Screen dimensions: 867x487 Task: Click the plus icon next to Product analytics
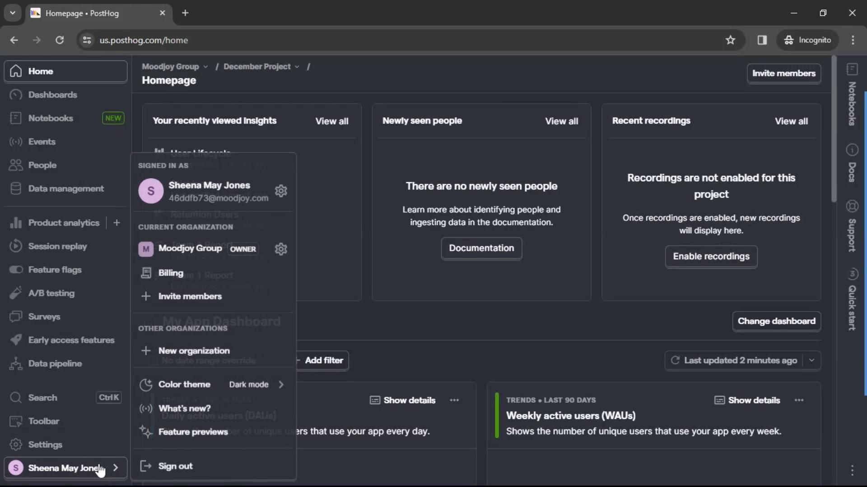(117, 223)
